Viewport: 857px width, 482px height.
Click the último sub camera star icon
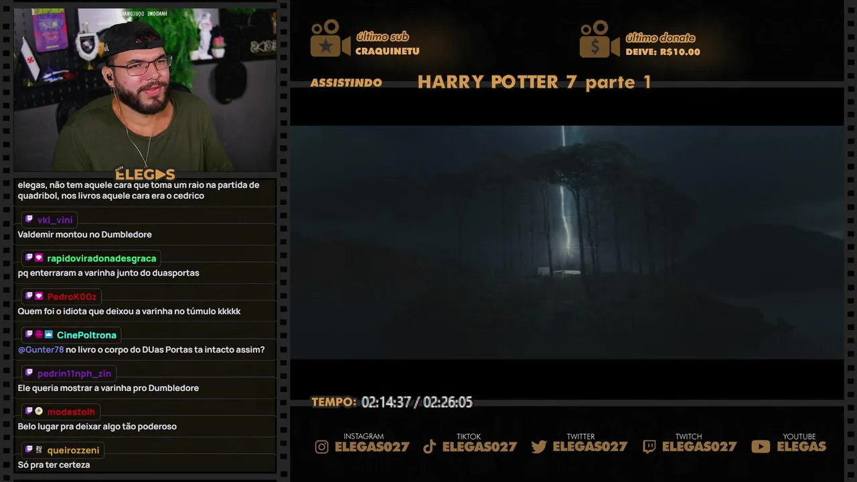click(330, 38)
